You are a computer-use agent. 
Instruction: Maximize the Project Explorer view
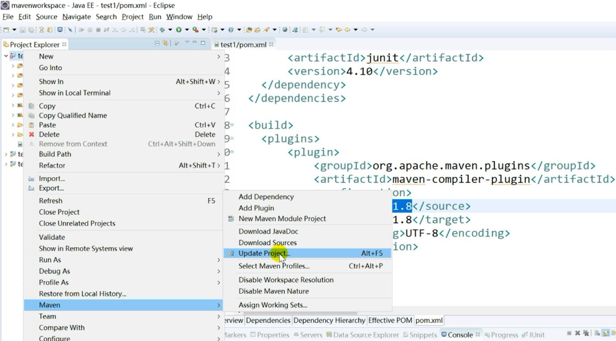[x=203, y=43]
